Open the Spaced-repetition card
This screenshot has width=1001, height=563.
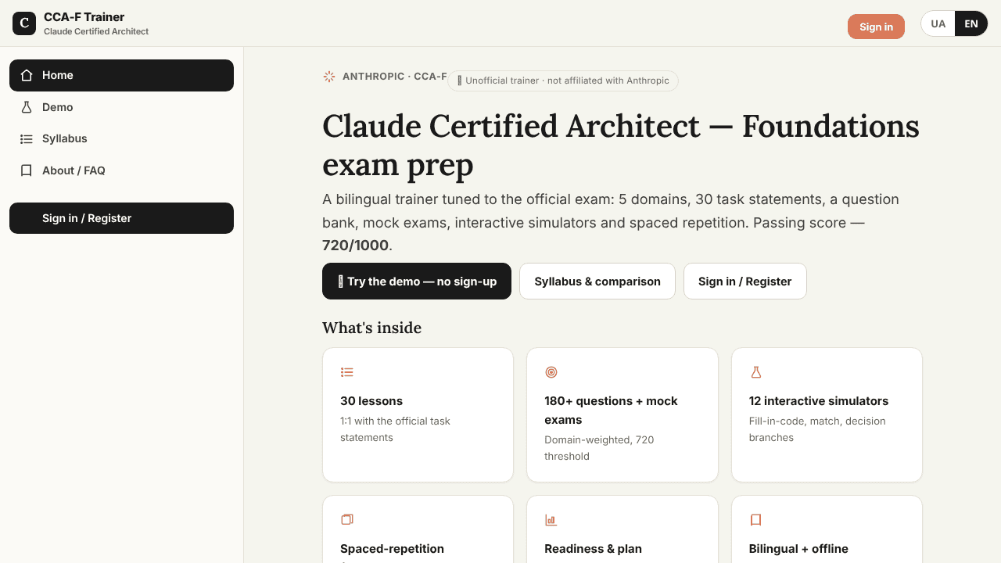pyautogui.click(x=418, y=529)
